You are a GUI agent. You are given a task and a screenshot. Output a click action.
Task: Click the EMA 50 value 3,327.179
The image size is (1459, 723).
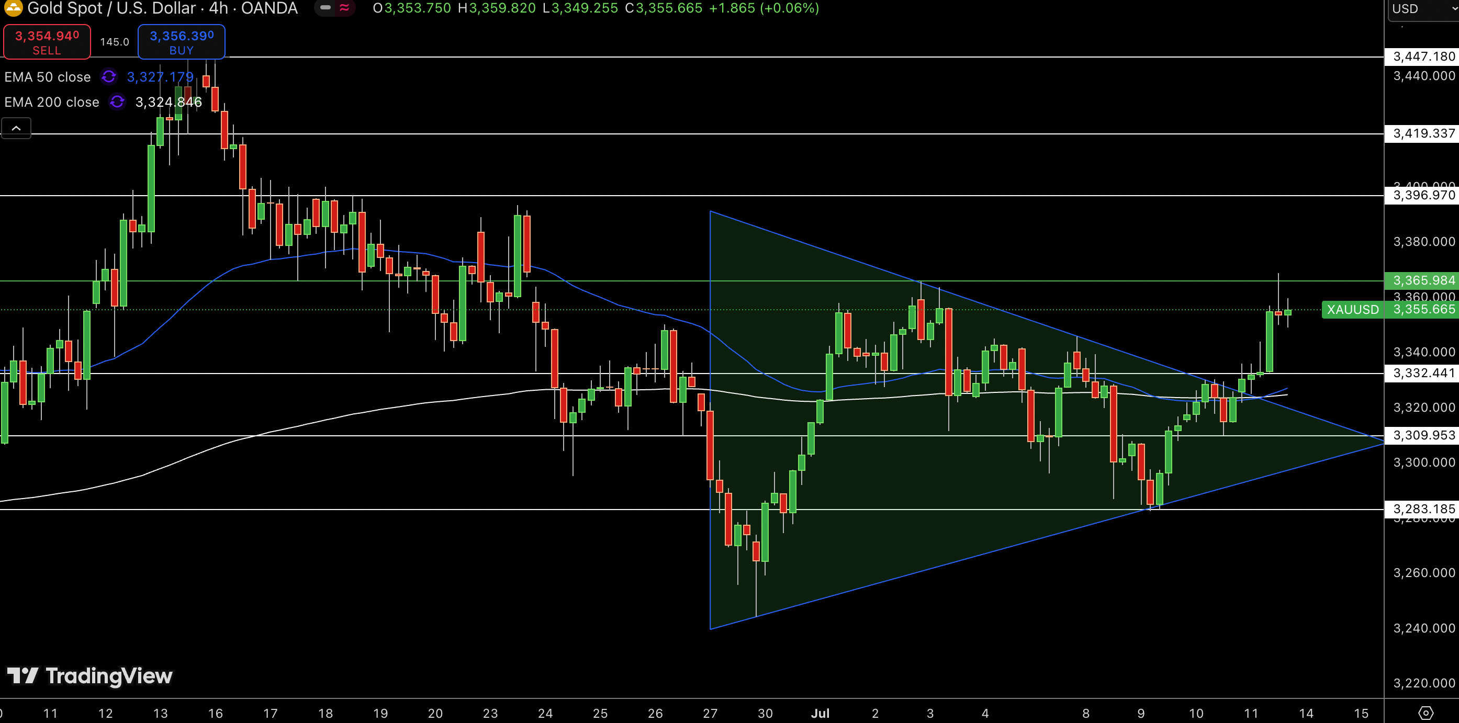click(160, 77)
